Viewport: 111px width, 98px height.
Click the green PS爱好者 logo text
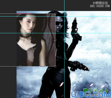pyautogui.click(x=96, y=91)
